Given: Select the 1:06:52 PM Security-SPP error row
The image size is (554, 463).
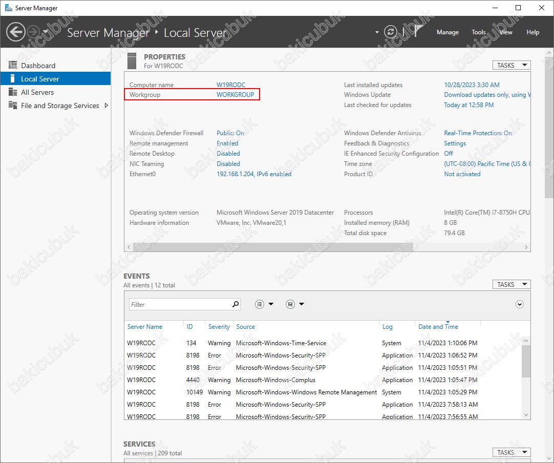Looking at the screenshot, I should click(x=323, y=355).
